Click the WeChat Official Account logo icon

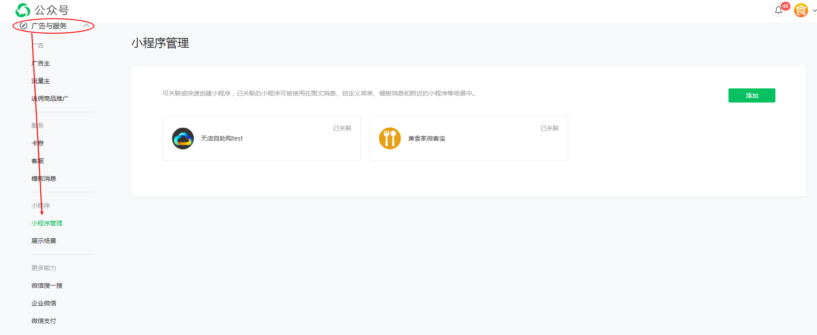coord(23,10)
